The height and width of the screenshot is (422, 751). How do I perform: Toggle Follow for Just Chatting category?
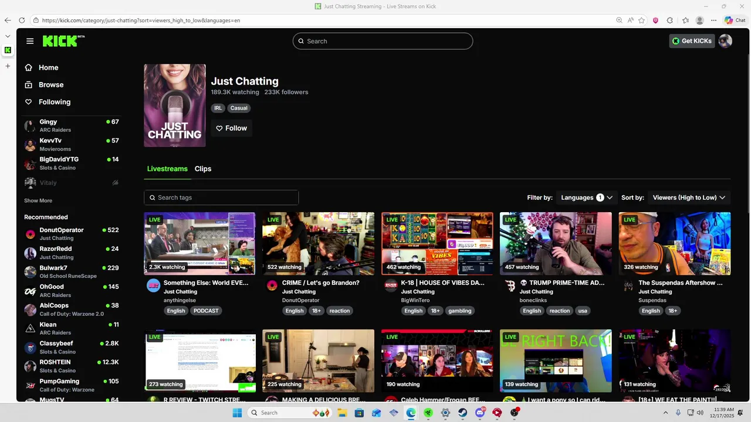[x=232, y=128]
